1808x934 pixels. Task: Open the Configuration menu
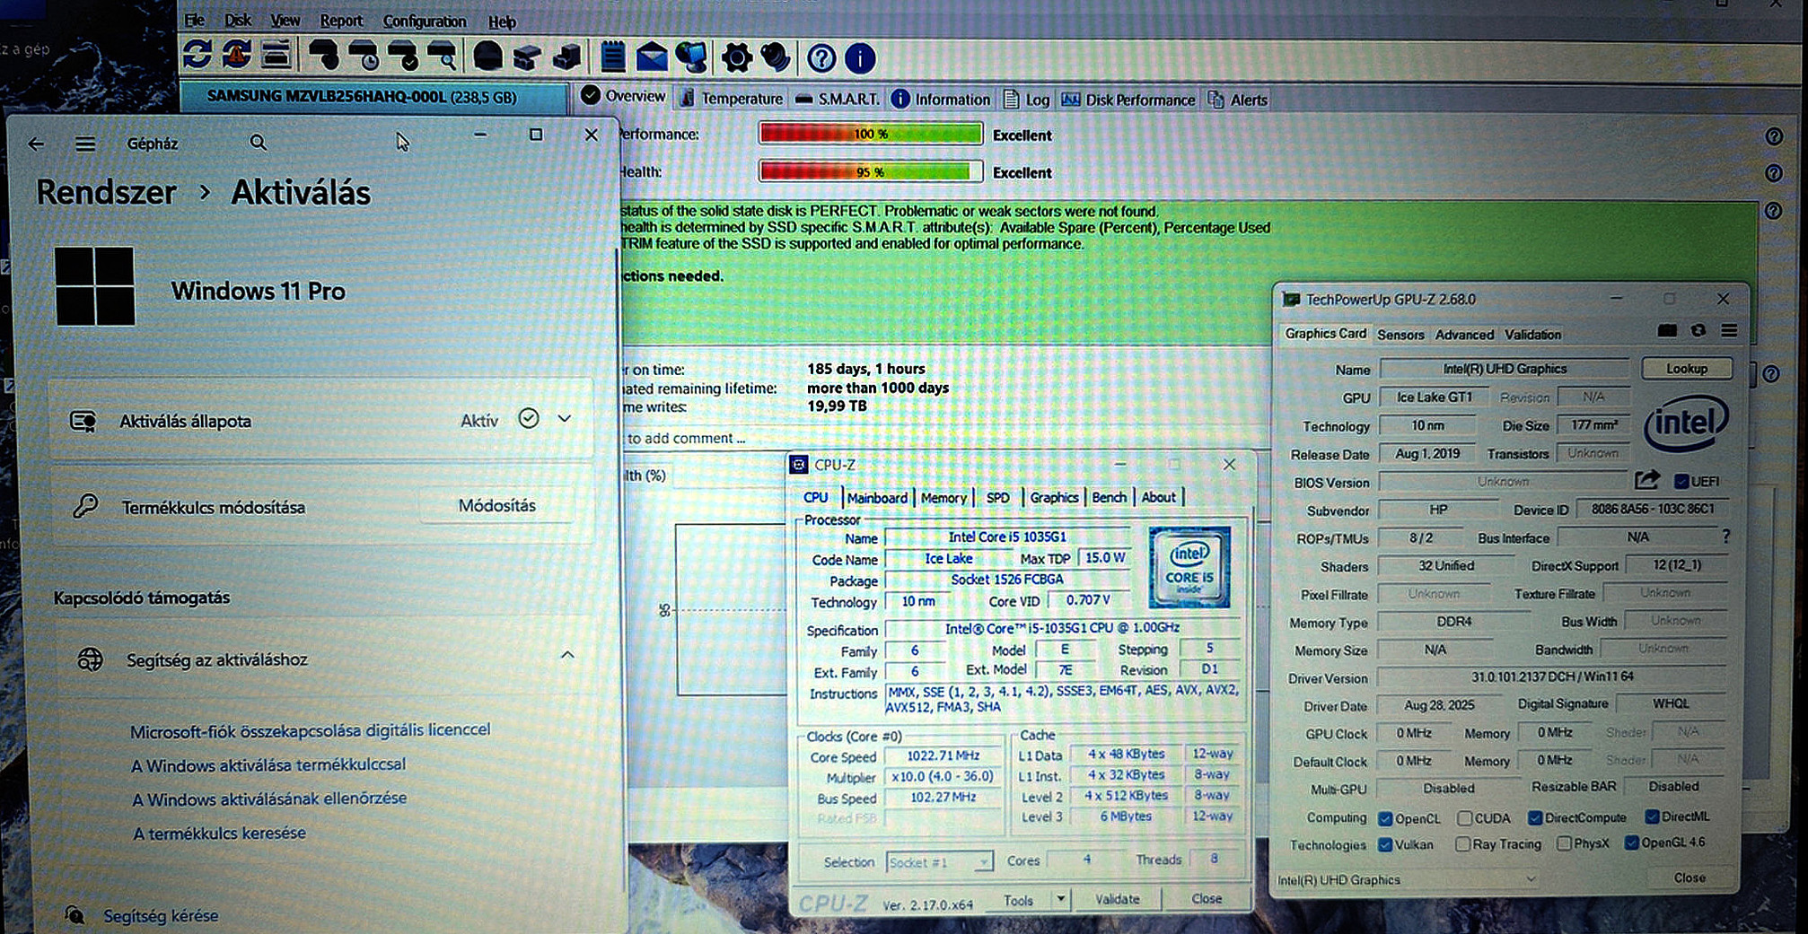[425, 22]
